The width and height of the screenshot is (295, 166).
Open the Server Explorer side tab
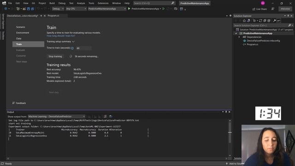pyautogui.click(x=3, y=21)
